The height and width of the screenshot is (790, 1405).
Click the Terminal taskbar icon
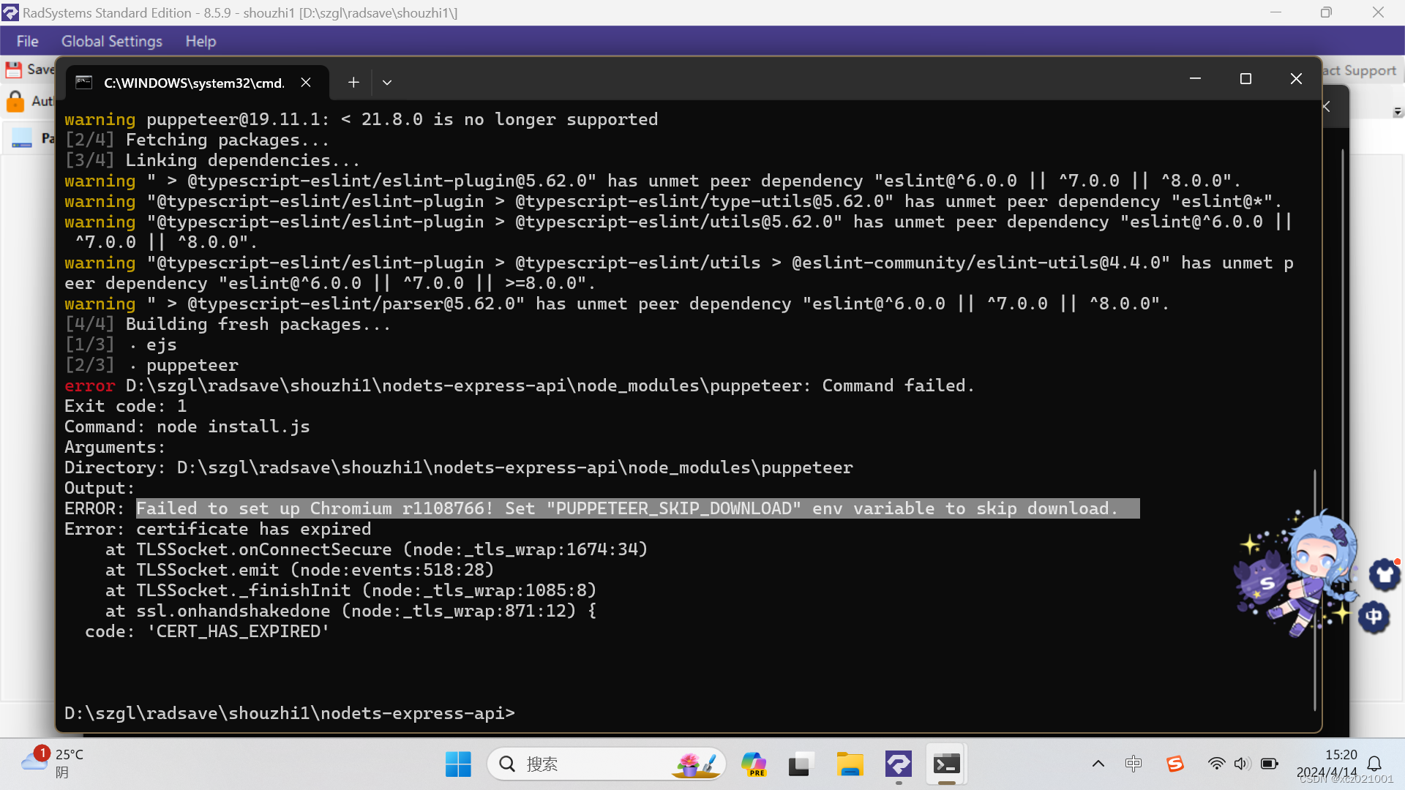[x=946, y=764]
